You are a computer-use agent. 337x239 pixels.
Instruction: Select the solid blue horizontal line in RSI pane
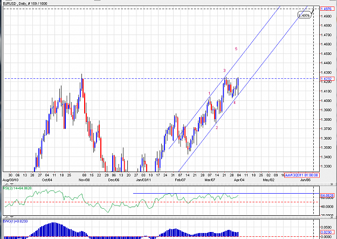(226, 193)
